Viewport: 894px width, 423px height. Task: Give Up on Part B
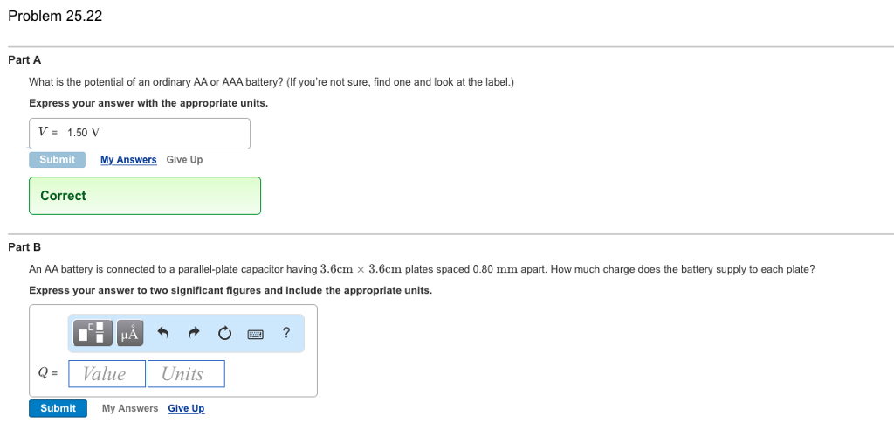pos(186,408)
